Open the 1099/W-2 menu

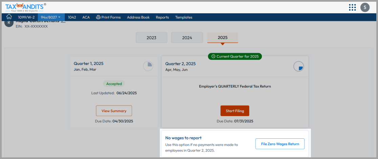(x=26, y=17)
